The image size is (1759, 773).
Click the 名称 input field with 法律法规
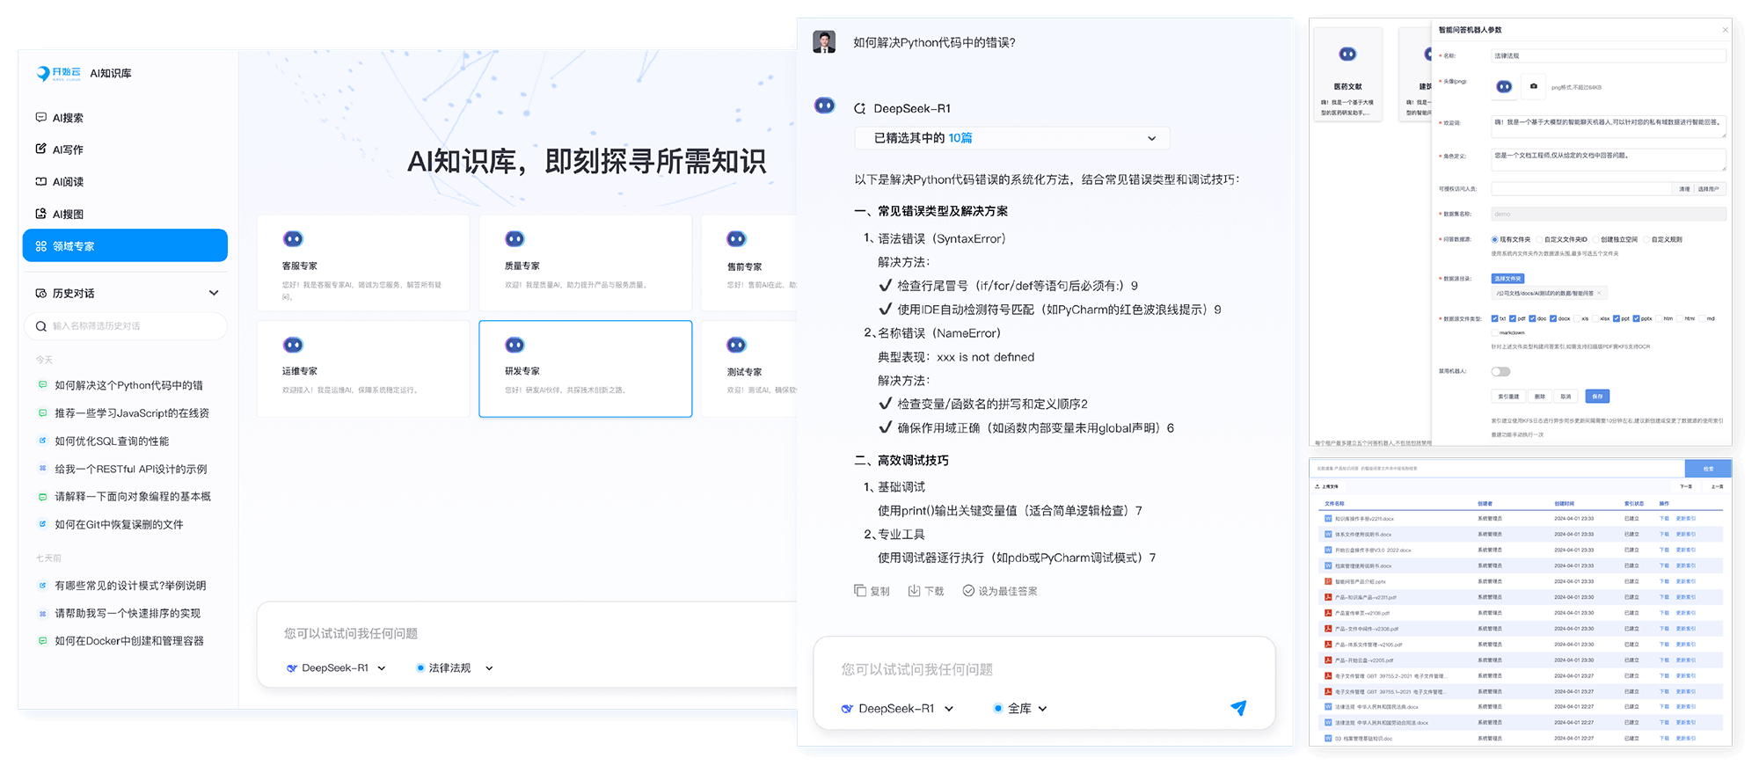1607,55
